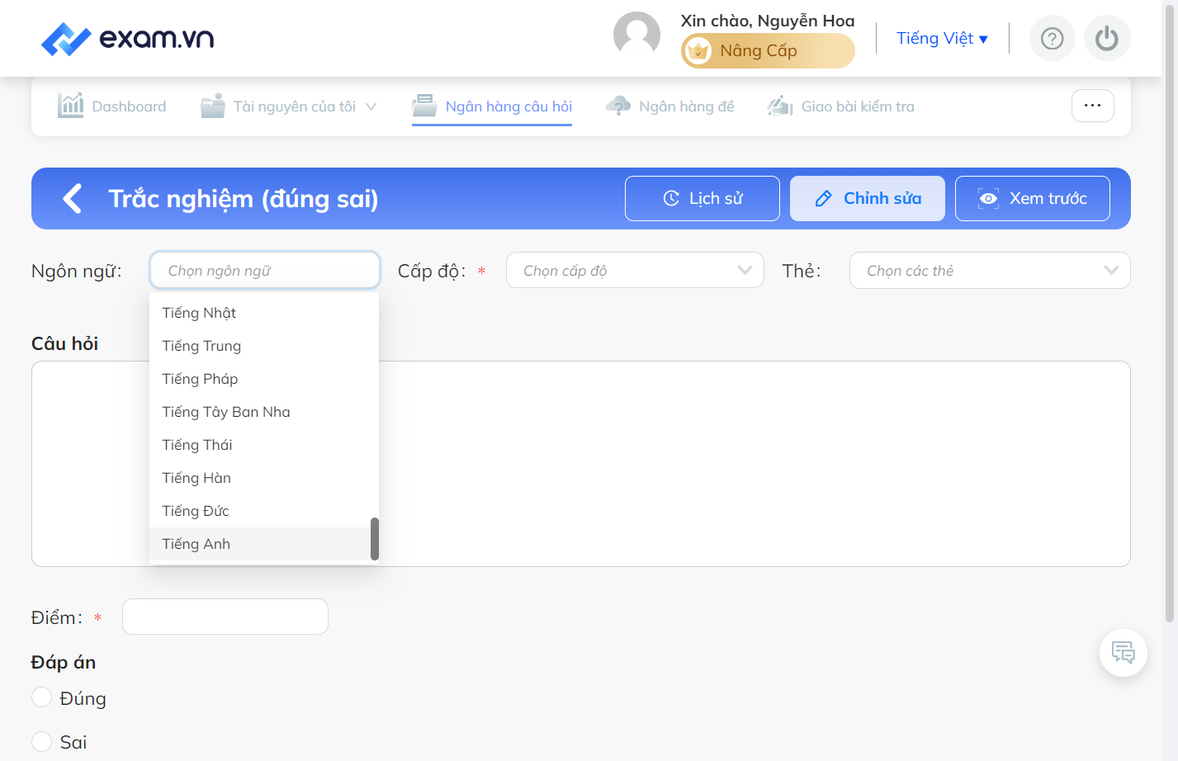The height and width of the screenshot is (761, 1178).
Task: Open the three-dots more menu
Action: (1093, 106)
